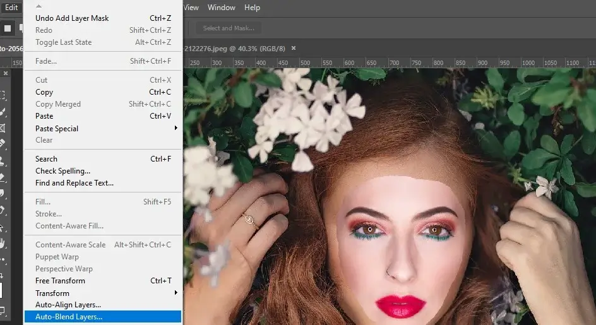The image size is (596, 325).
Task: Choose Auto-Align Layers...
Action: click(x=103, y=305)
